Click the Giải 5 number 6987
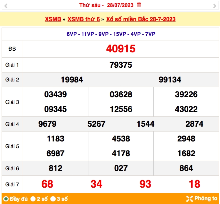Screen dimensions: 220x204 55,153
